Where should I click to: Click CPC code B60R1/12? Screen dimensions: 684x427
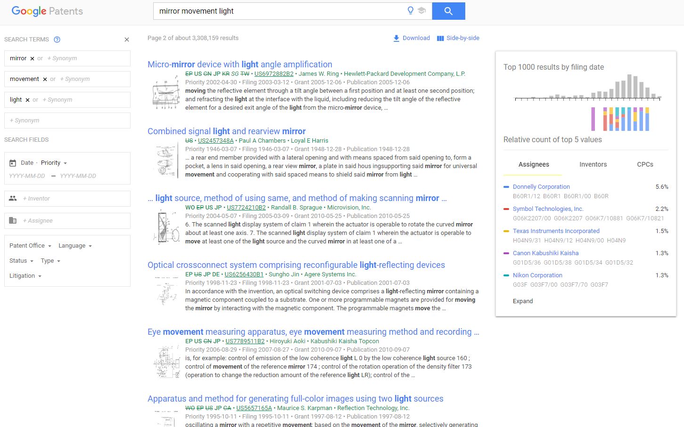click(526, 196)
